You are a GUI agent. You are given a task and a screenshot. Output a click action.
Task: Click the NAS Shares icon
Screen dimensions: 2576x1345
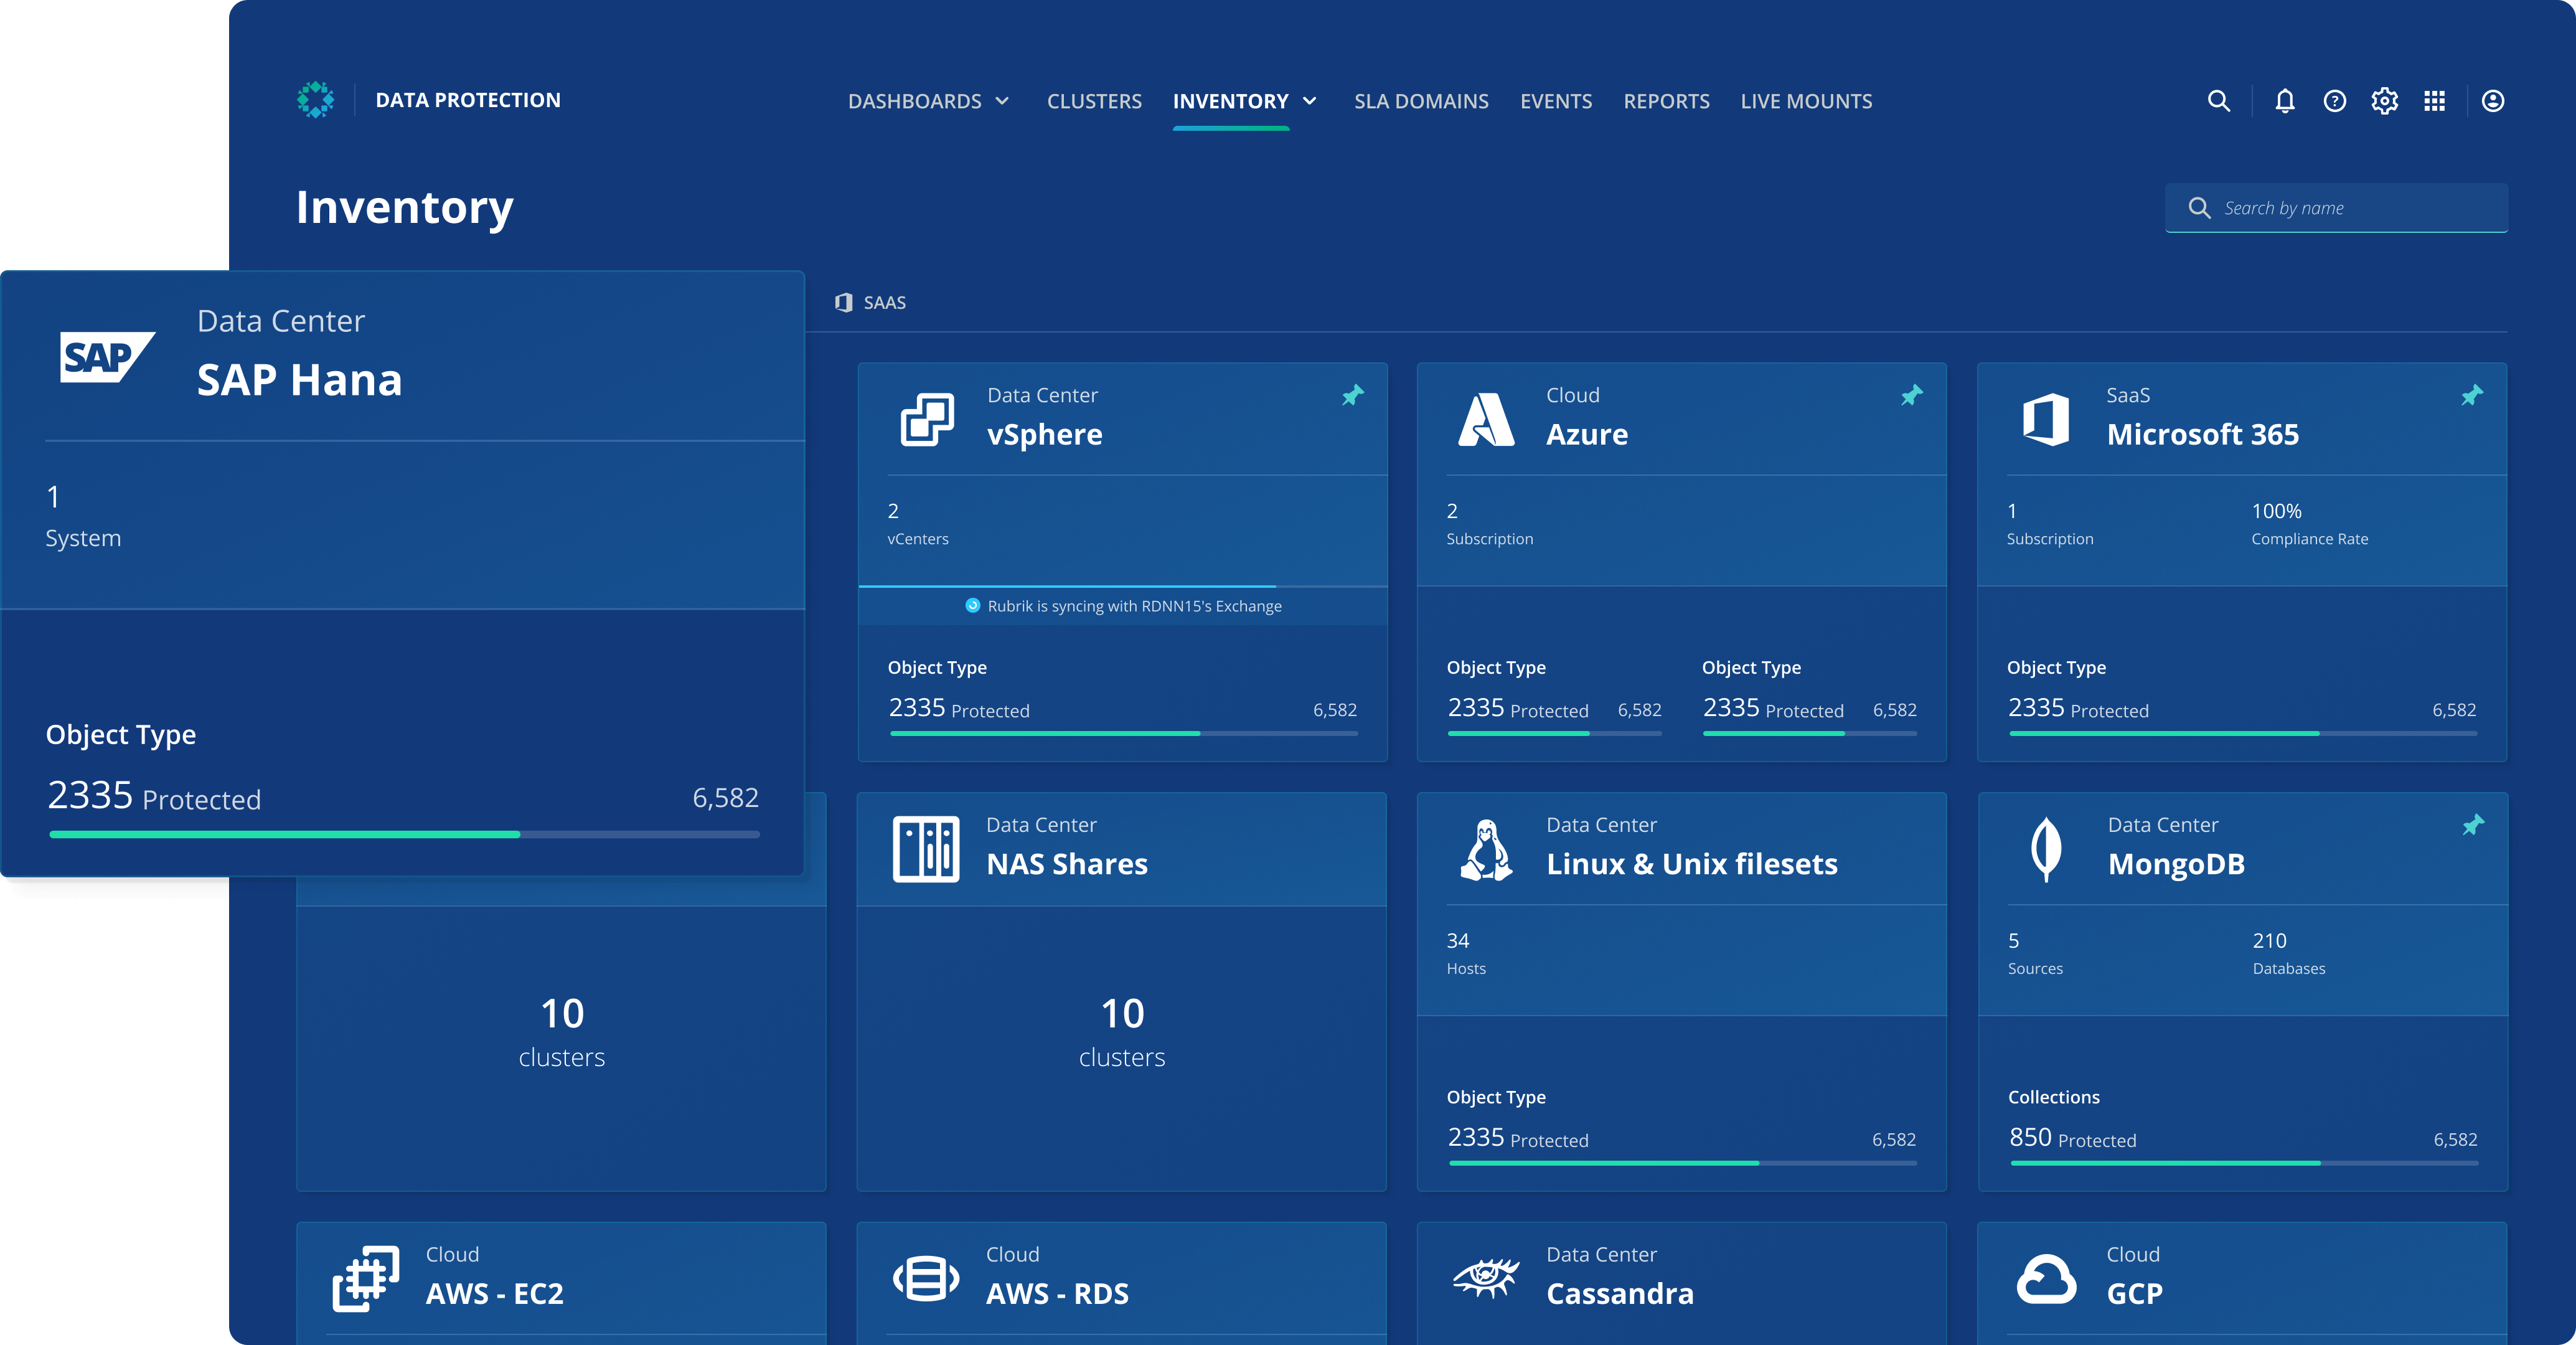[926, 849]
